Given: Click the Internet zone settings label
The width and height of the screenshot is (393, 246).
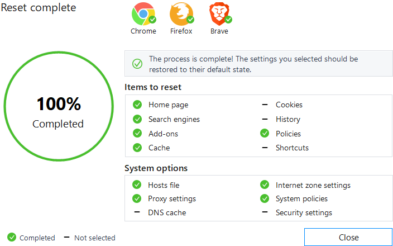Looking at the screenshot, I should 313,185.
